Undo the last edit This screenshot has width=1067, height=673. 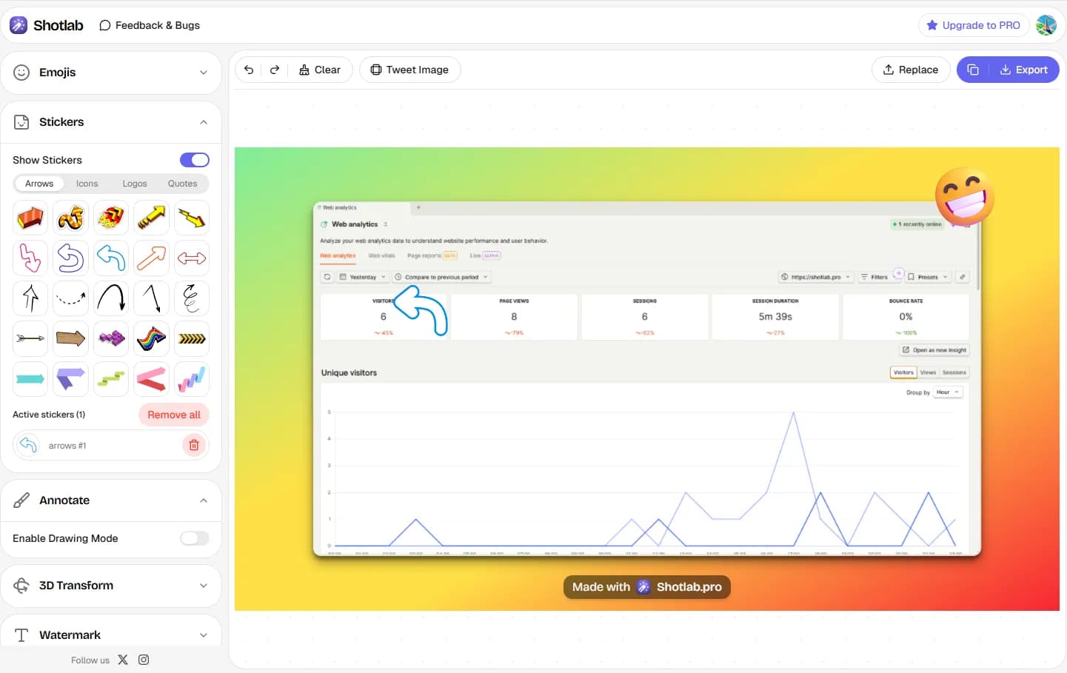point(249,70)
